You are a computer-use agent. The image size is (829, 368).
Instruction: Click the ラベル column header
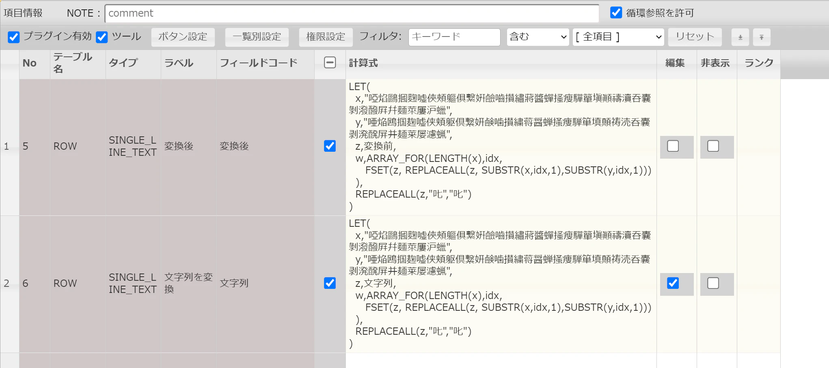(189, 64)
